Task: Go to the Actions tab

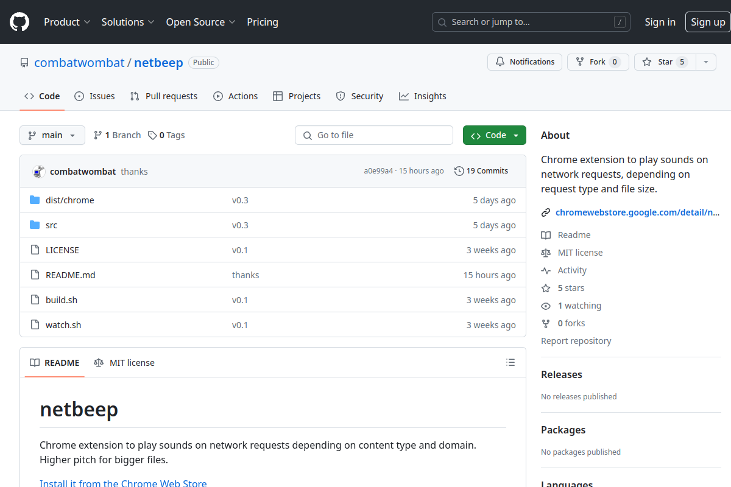Action: click(x=236, y=96)
